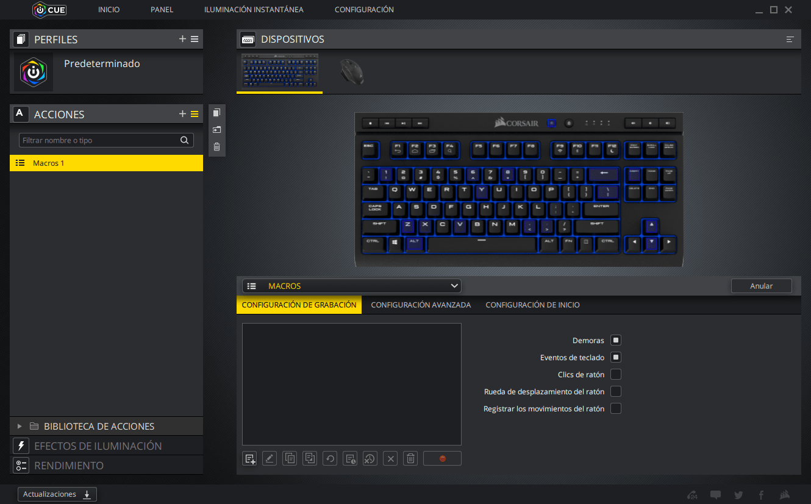Expand the Efectos de Iluminación section
The width and height of the screenshot is (811, 504).
[106, 446]
